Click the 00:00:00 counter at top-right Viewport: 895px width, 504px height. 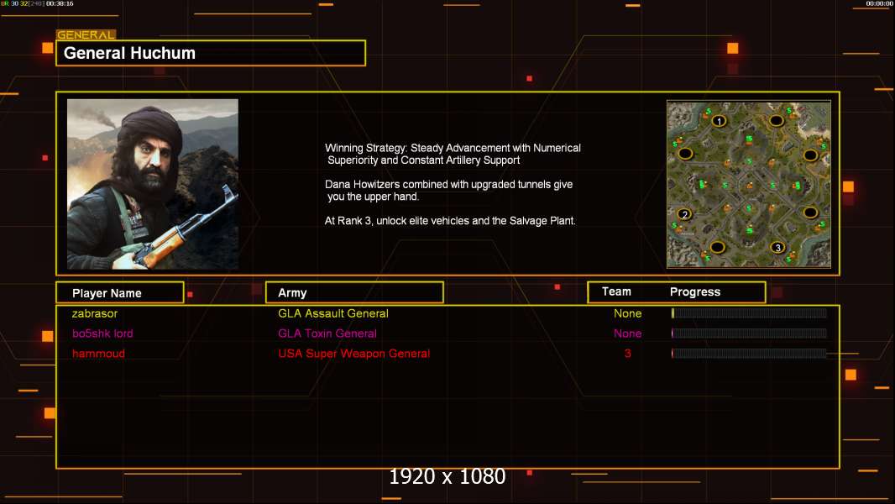pos(879,3)
